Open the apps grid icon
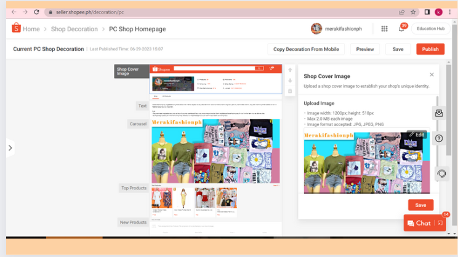458x257 pixels. click(384, 28)
